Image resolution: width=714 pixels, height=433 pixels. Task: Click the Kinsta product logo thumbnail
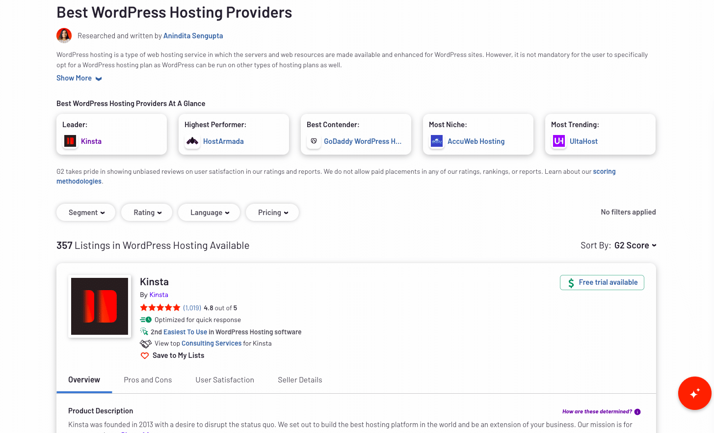100,306
